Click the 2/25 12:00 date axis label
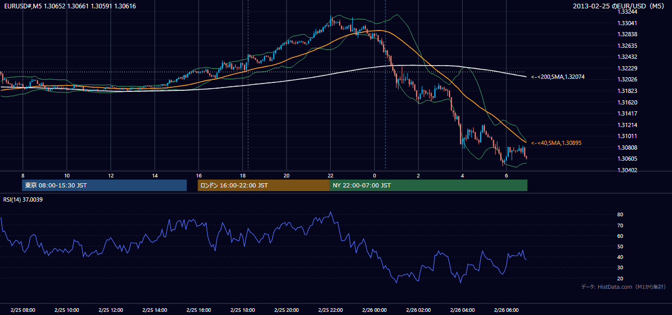Viewport: 672px width, 315px height. (110, 310)
